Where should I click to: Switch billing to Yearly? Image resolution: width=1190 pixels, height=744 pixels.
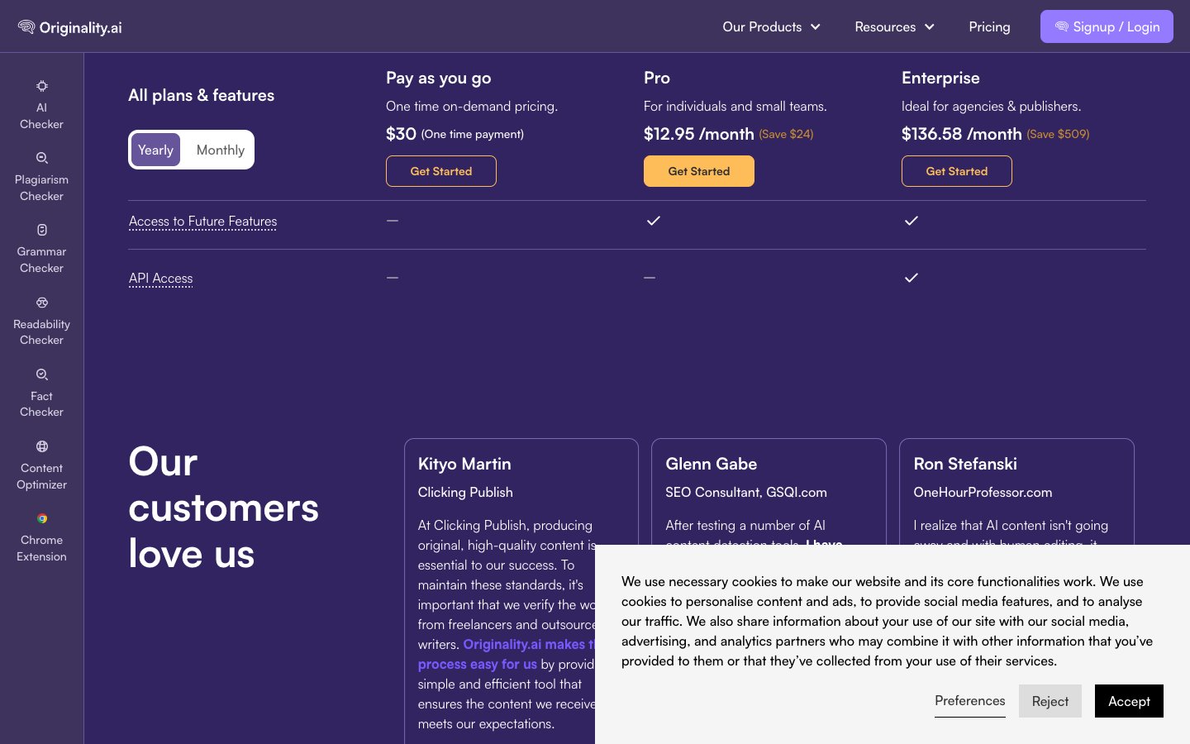tap(155, 150)
